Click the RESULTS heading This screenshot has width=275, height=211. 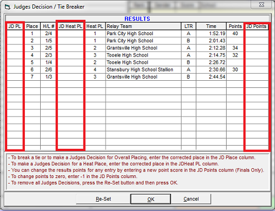pos(137,19)
